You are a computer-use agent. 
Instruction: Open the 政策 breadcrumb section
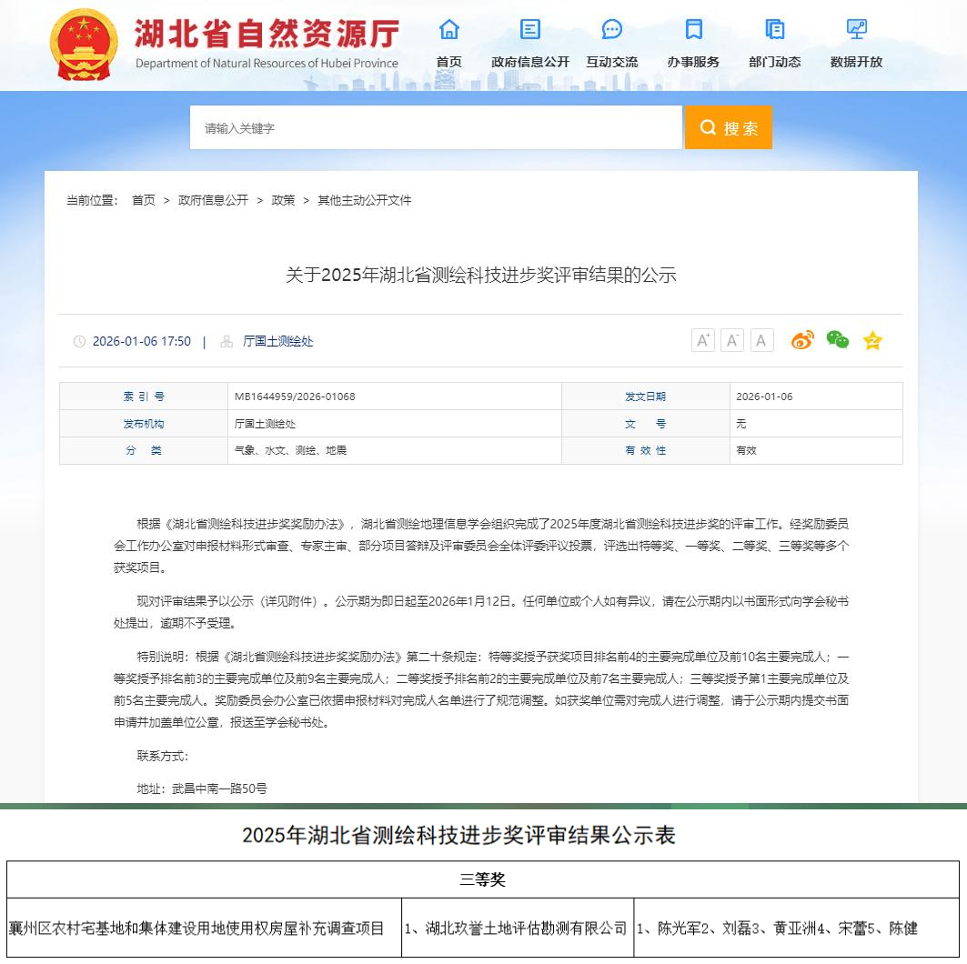coord(285,200)
